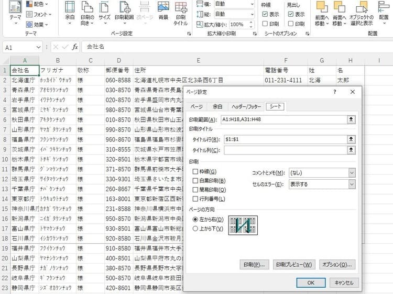This screenshot has width=393, height=294.
Task: Click the dialog help question mark
Action: tap(335, 92)
